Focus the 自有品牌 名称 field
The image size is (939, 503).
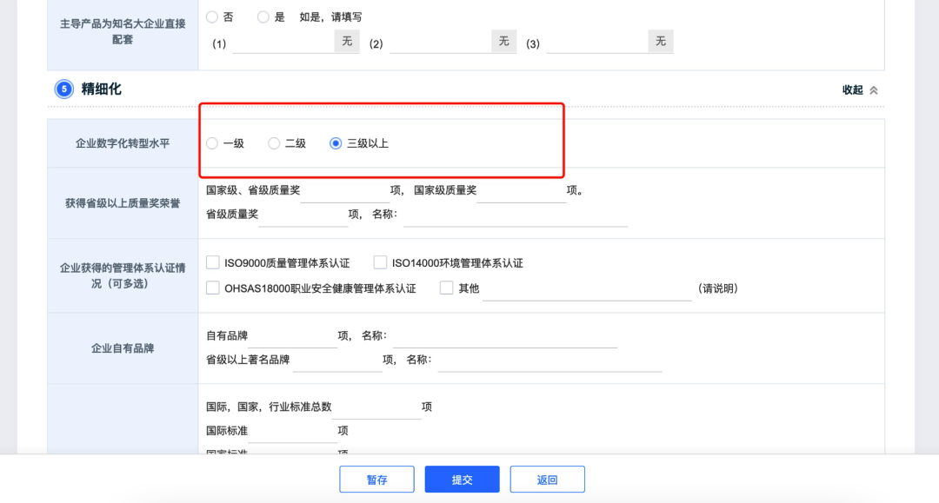(505, 337)
